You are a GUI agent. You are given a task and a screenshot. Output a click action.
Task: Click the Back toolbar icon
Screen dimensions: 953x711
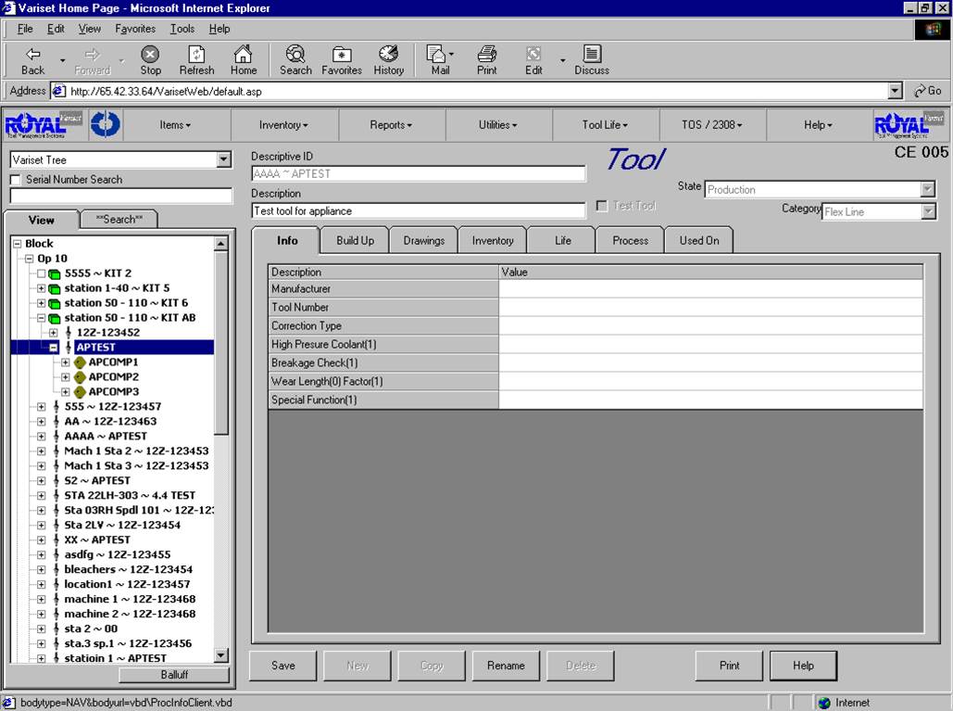32,55
